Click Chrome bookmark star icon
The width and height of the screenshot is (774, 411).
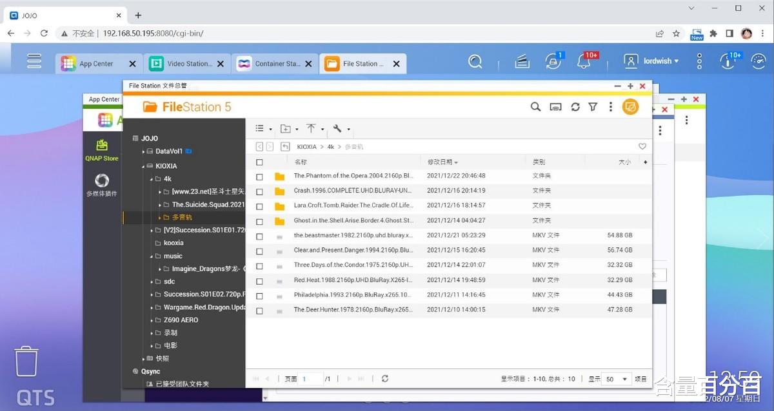click(x=676, y=33)
